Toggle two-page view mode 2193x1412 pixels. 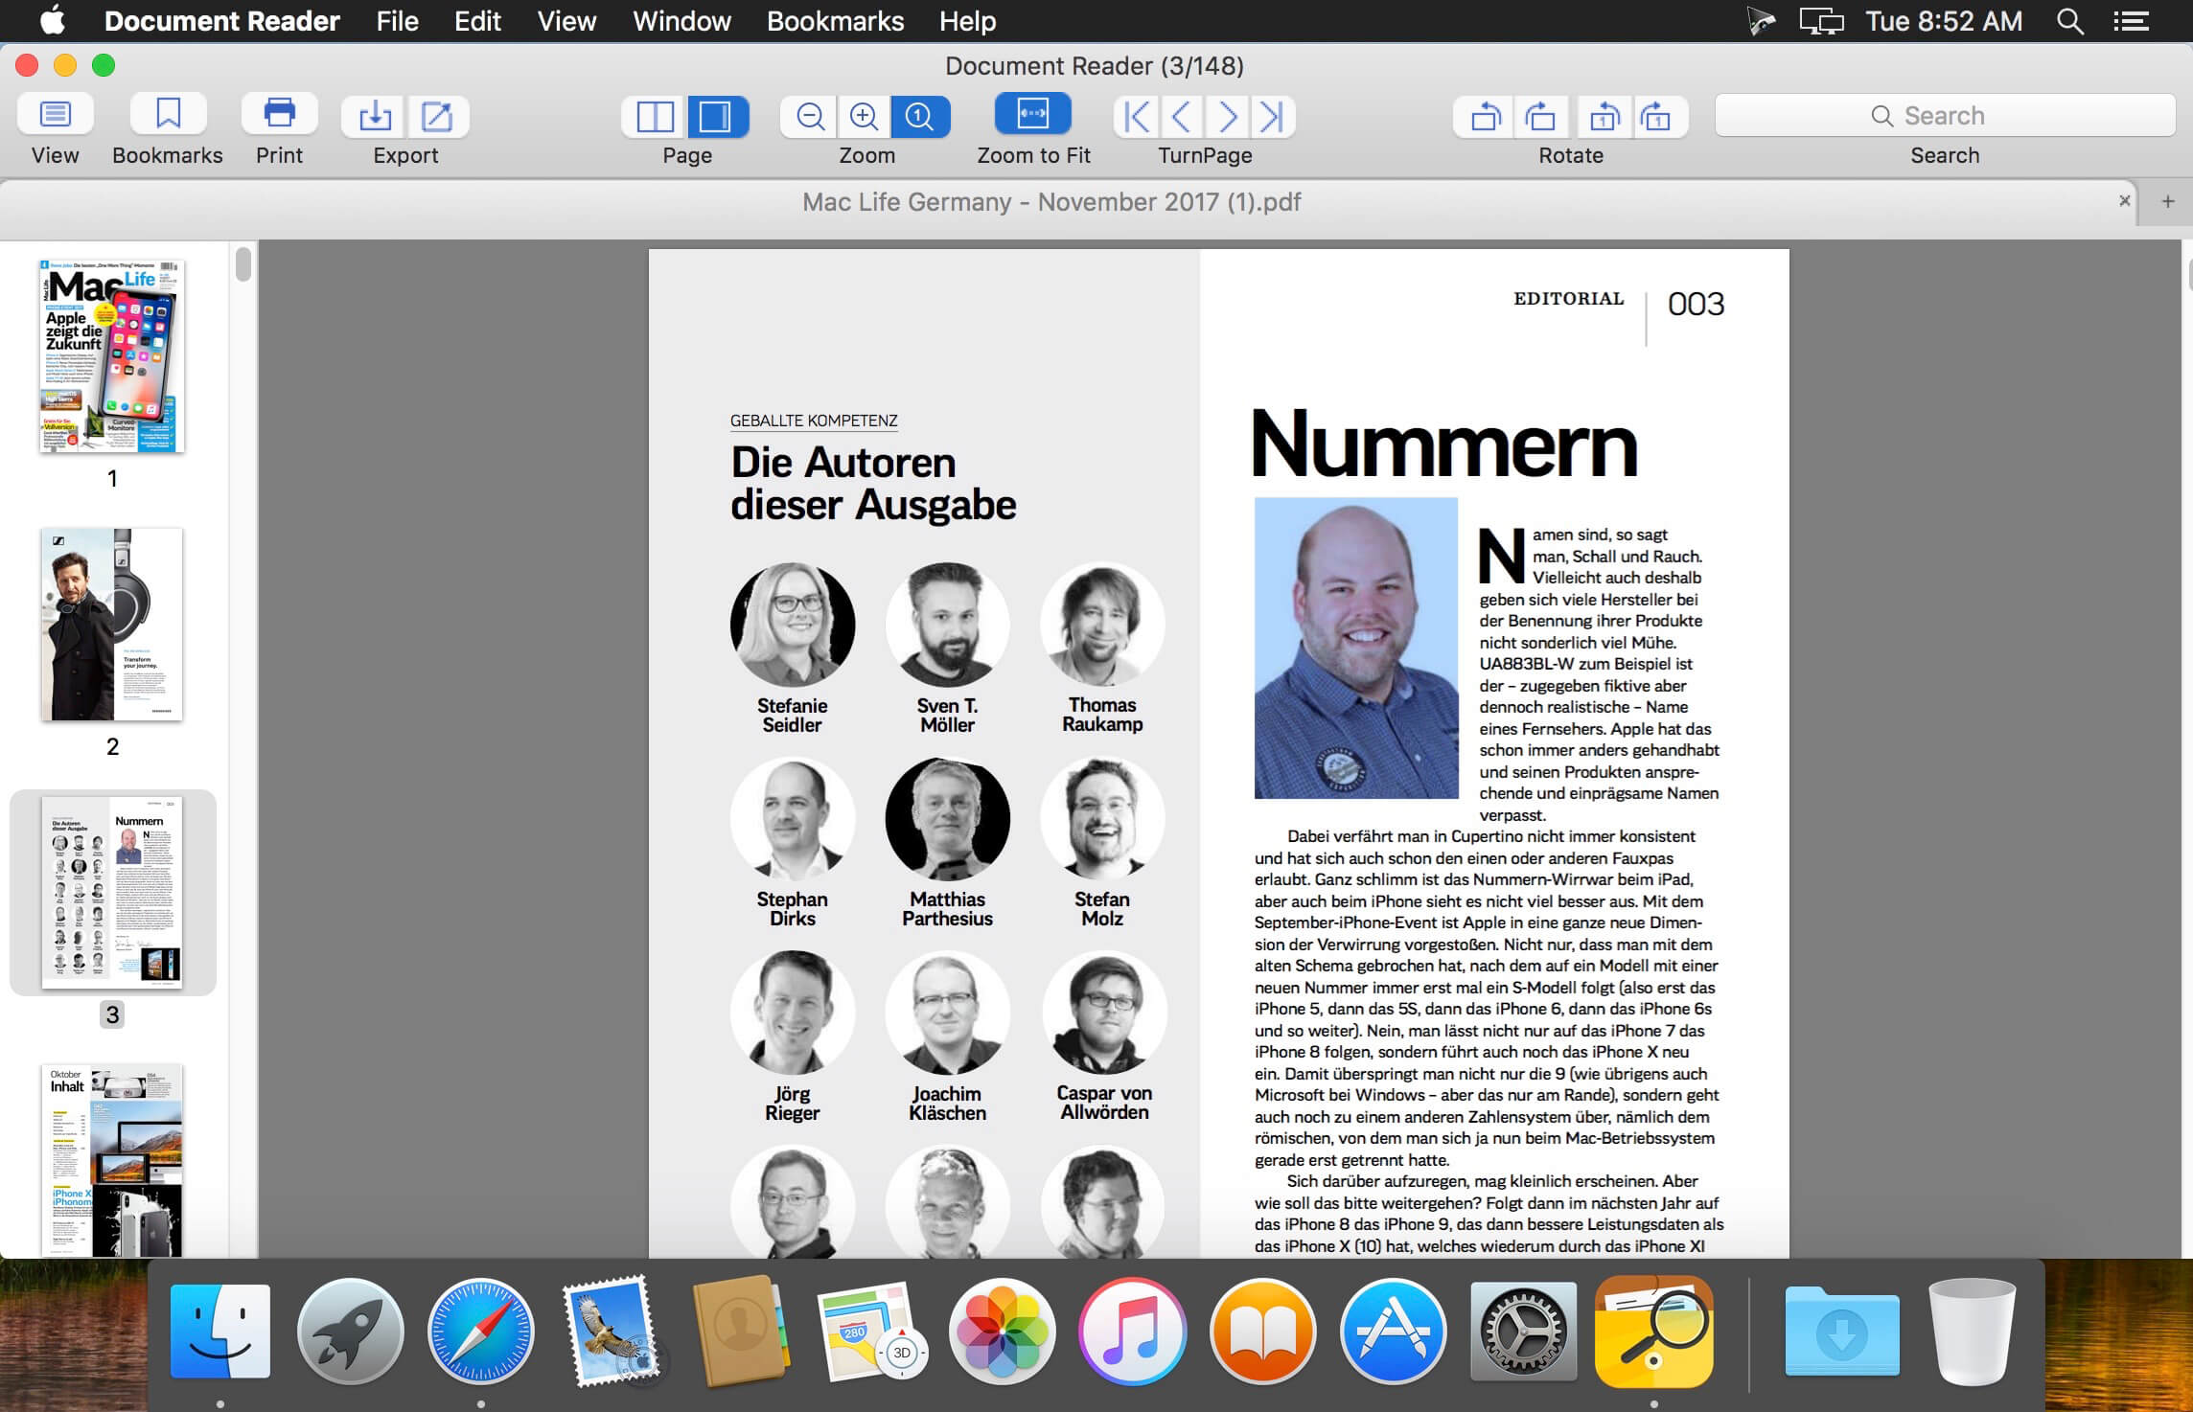[x=656, y=117]
